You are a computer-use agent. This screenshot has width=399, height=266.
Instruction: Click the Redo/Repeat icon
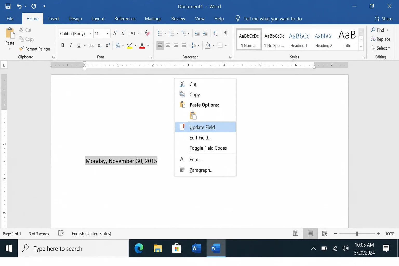(34, 6)
